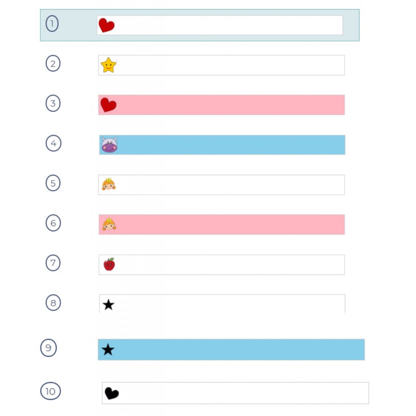Screen dimensions: 416x416
Task: Pick the pink label bar of option 3
Action: pos(222,105)
